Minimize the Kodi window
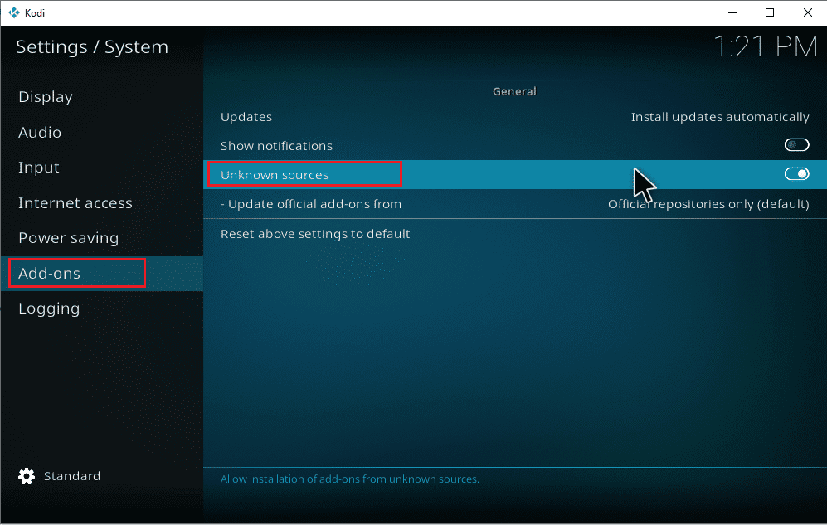 [732, 12]
